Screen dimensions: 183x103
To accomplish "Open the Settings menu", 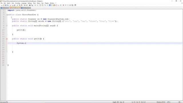I will 30,3.
